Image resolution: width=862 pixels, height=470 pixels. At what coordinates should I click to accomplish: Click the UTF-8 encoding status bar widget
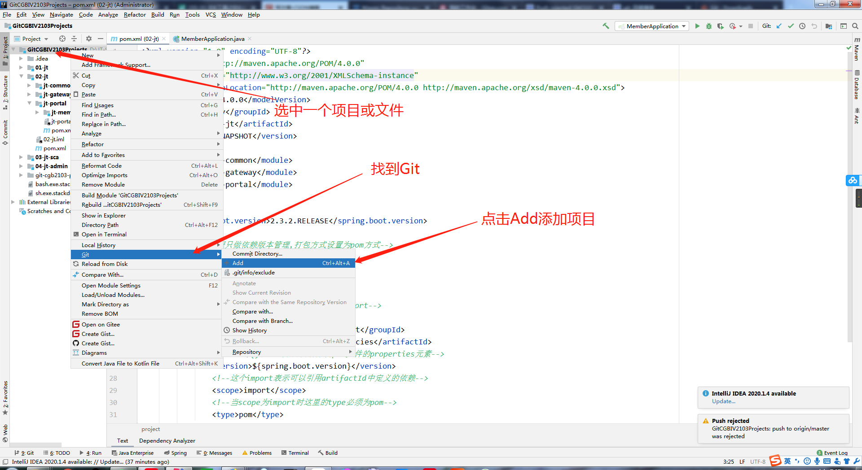pos(758,461)
